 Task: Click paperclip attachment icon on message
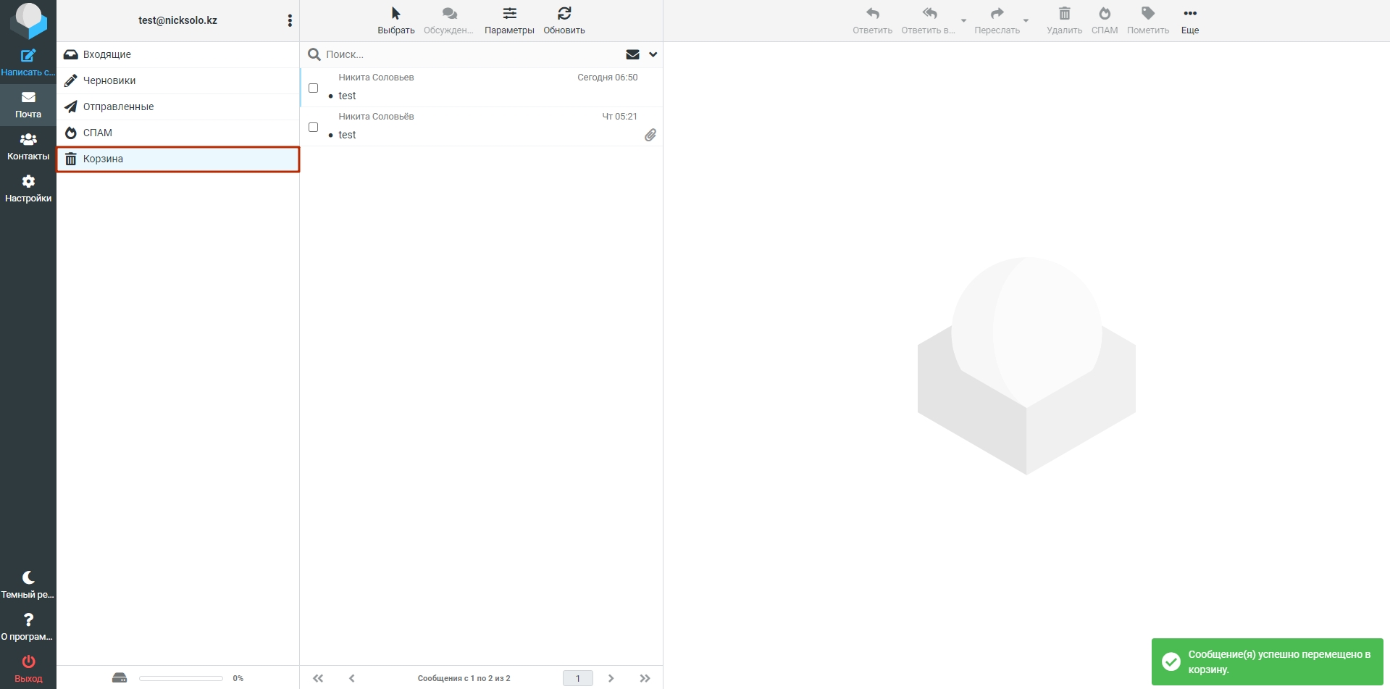tap(650, 135)
